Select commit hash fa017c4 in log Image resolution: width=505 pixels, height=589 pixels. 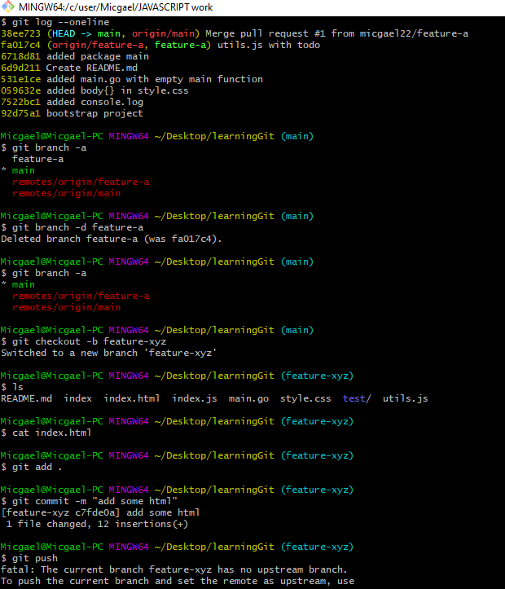(20, 45)
